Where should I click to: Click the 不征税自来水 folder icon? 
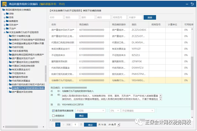(x=10, y=73)
